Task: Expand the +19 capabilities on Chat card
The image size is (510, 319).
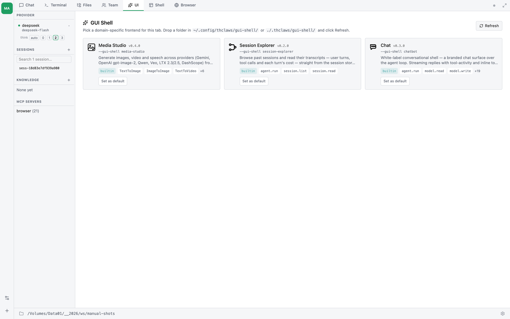Action: (477, 71)
